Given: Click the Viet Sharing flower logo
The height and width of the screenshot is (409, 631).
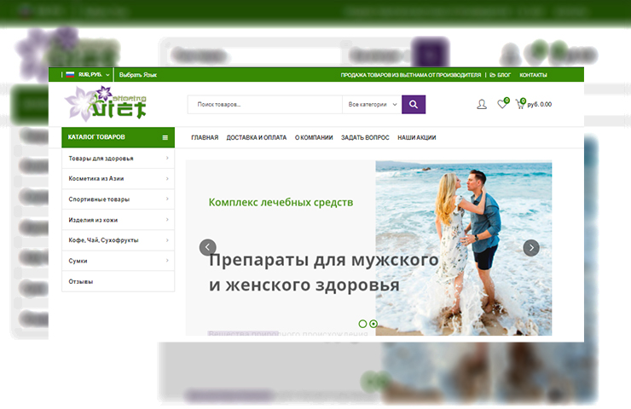Looking at the screenshot, I should pos(106,104).
